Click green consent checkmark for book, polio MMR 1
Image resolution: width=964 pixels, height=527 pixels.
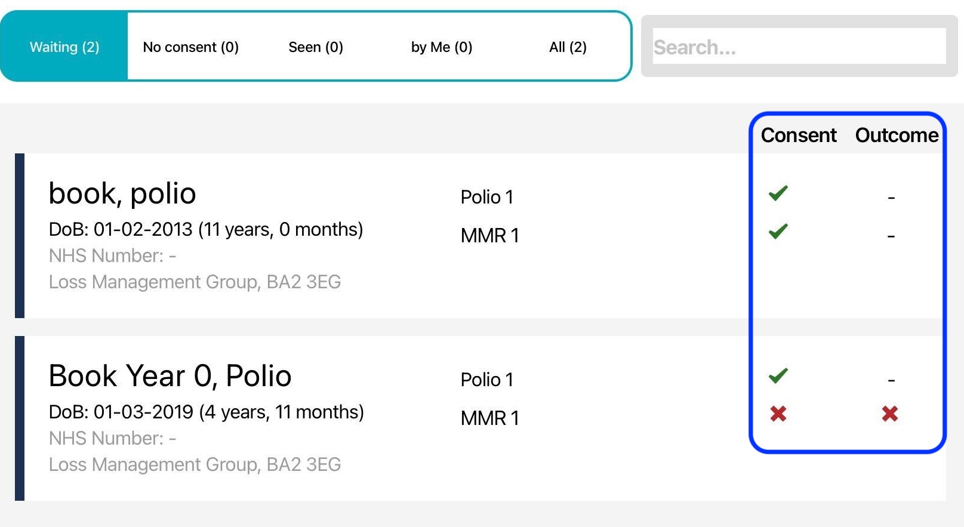778,232
